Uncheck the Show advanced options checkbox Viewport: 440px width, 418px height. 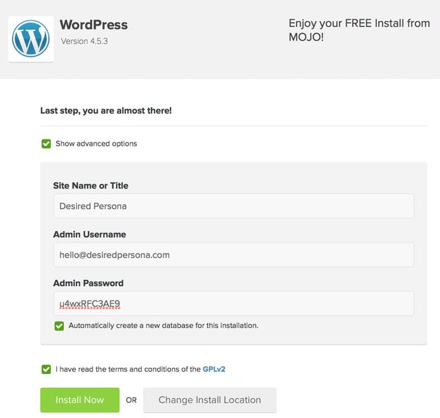point(46,144)
